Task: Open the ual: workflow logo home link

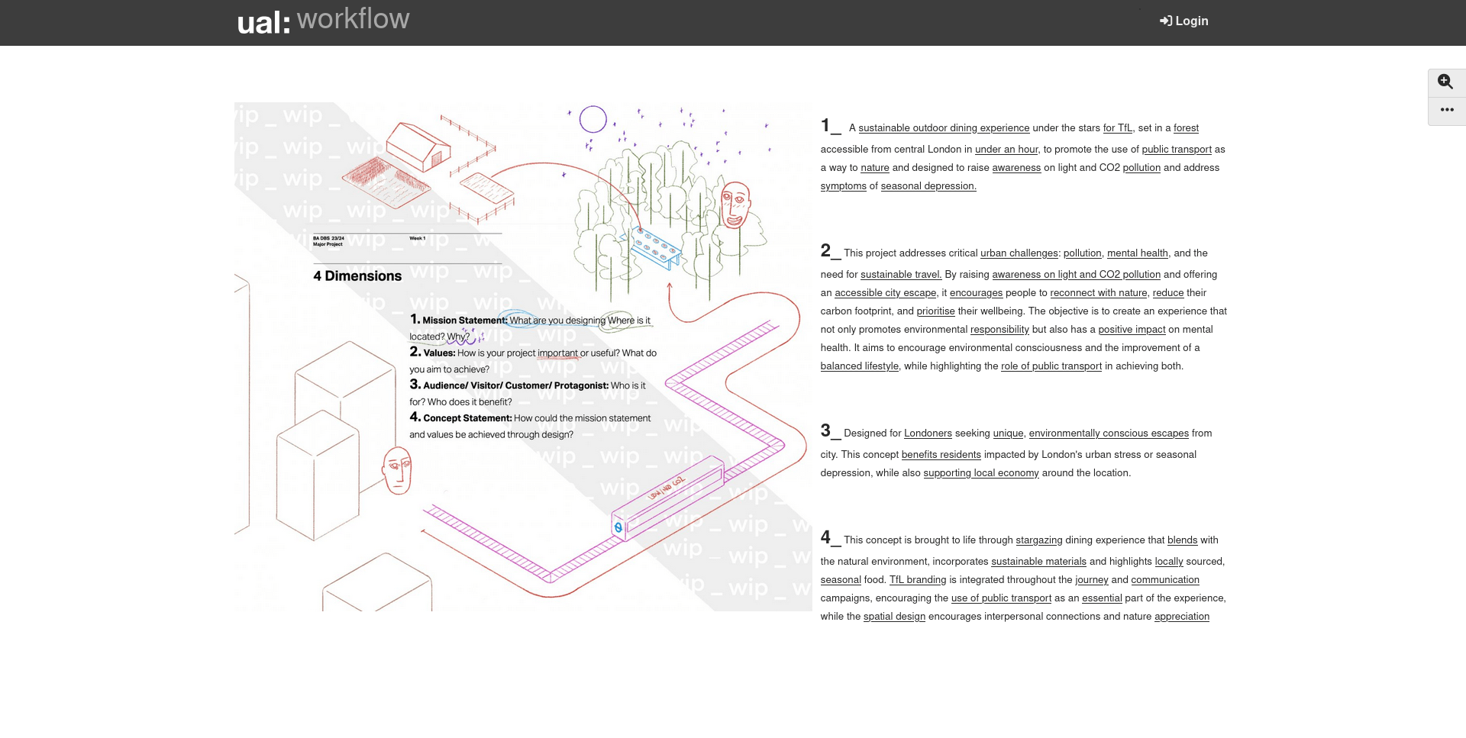Action: (323, 21)
